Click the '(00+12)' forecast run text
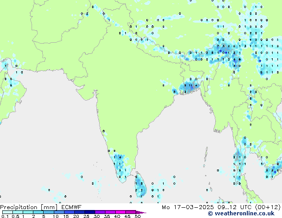 (x=268, y=207)
